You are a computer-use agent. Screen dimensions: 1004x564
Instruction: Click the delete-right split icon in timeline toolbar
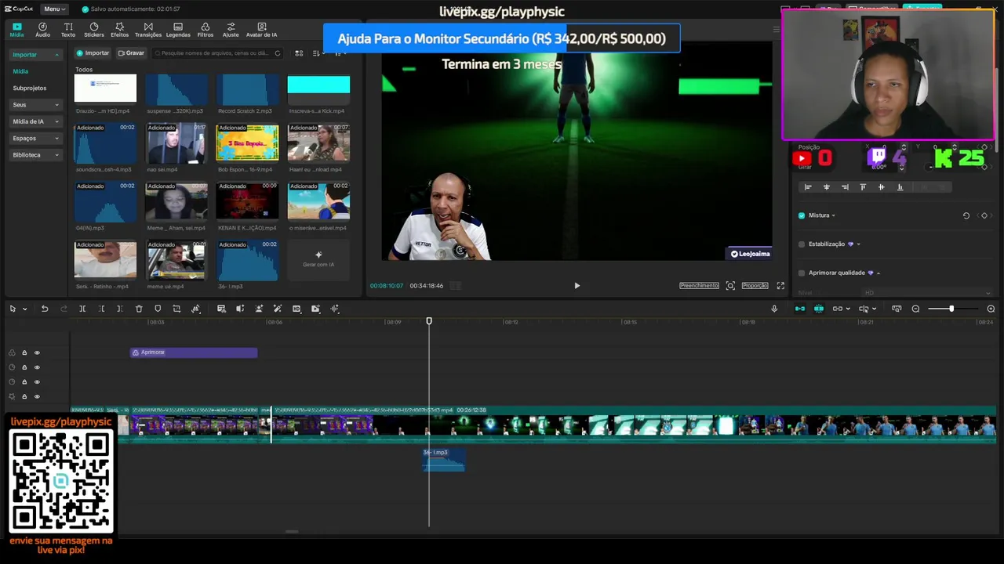click(119, 309)
